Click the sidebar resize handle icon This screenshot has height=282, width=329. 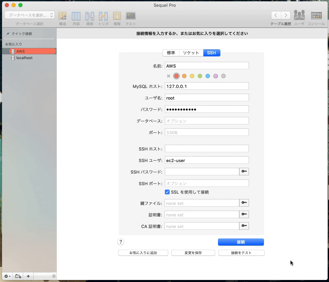click(x=54, y=276)
